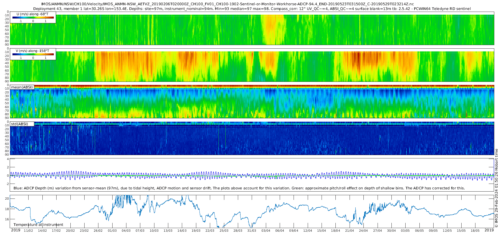
Task: Click the 16/03 date tick label
Action: point(182,231)
